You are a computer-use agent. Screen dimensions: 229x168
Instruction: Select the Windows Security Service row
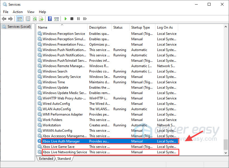coord(108,76)
